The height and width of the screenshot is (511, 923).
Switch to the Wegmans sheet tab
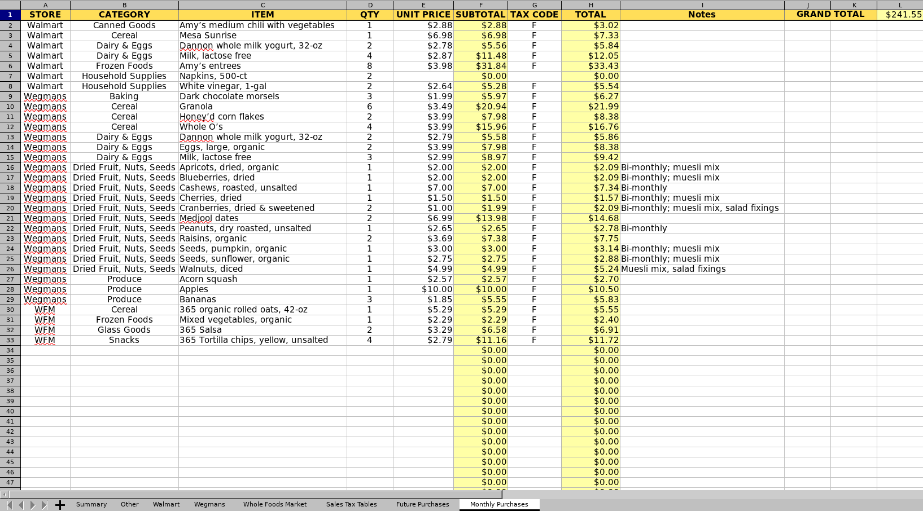(x=209, y=504)
